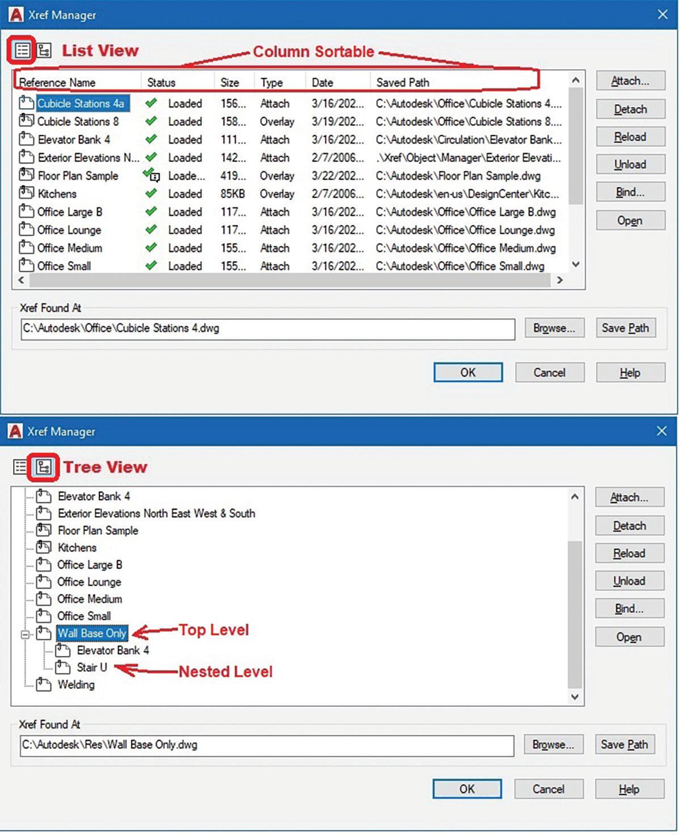Click the Kitchens xref icon in tree view

click(44, 547)
